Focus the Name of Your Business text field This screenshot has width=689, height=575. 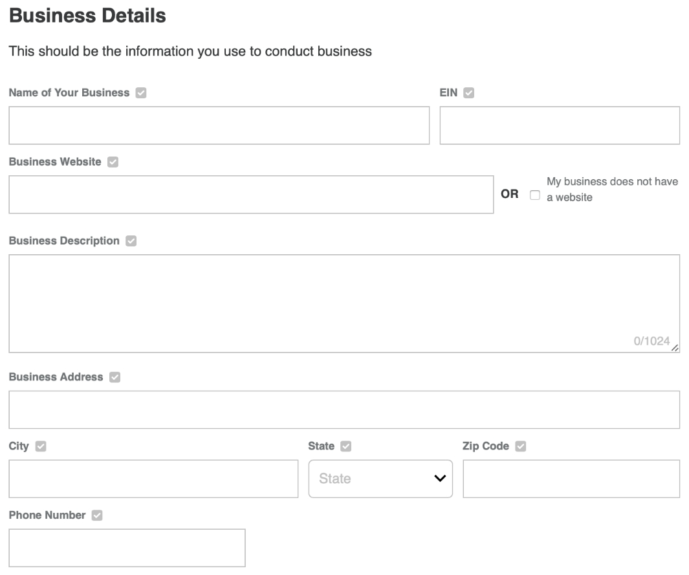[x=219, y=125]
